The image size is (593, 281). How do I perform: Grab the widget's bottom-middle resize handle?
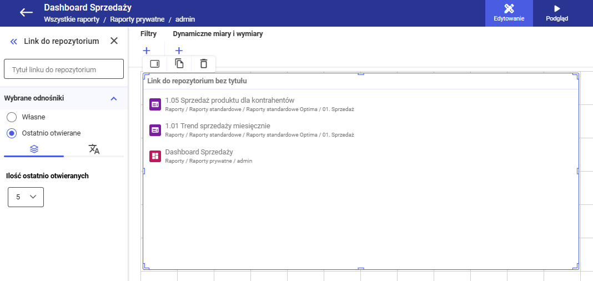pos(361,269)
